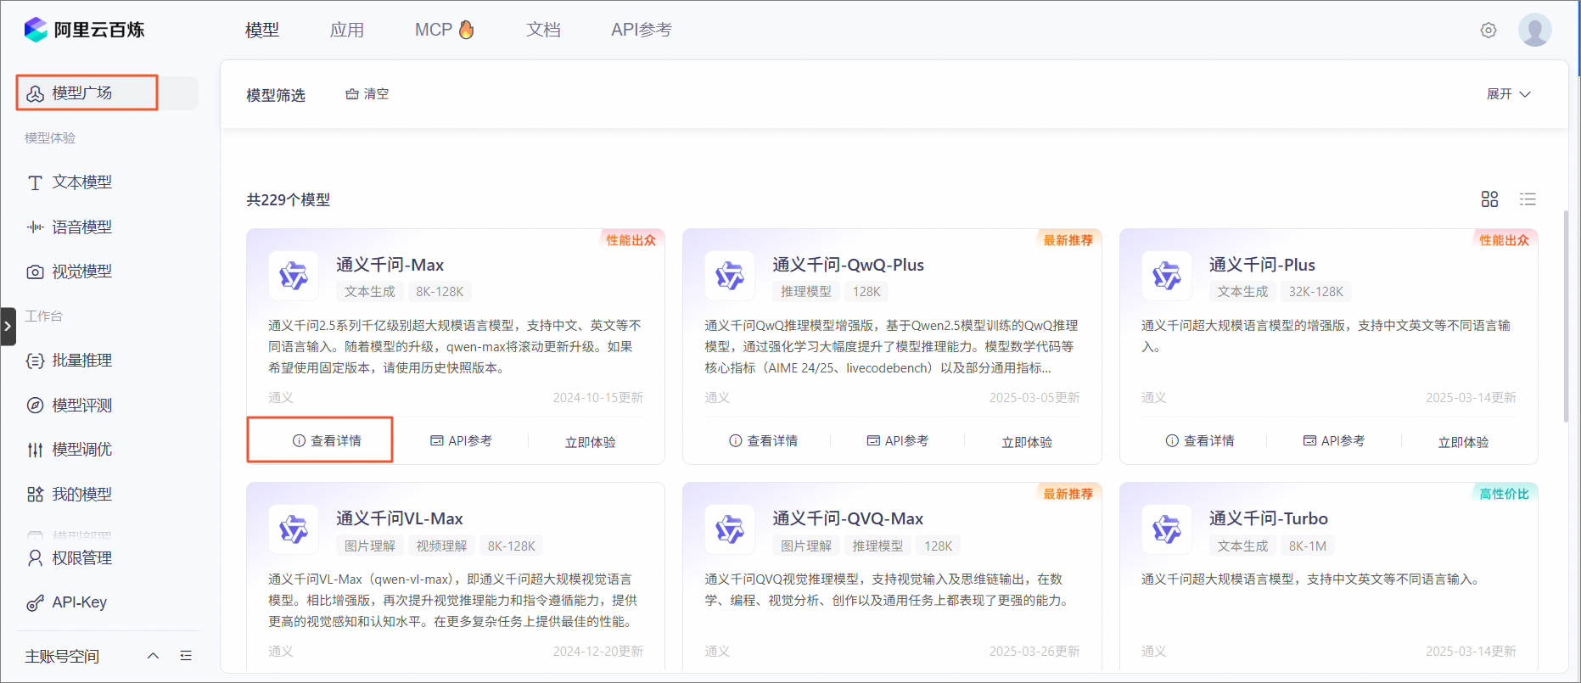The height and width of the screenshot is (683, 1581).
Task: Click 立即体验 for 通义千问-Plus
Action: [x=1464, y=442]
